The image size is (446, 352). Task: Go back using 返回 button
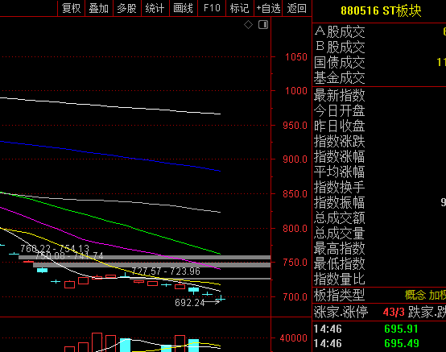coord(297,8)
